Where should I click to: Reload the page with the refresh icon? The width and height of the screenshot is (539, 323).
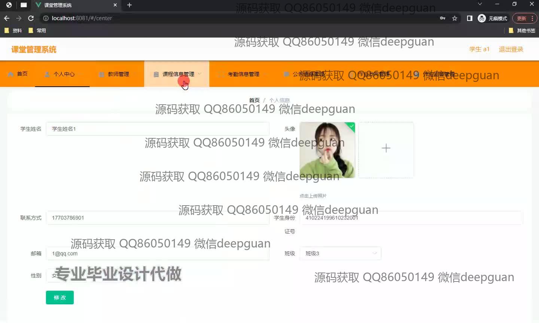point(31,18)
